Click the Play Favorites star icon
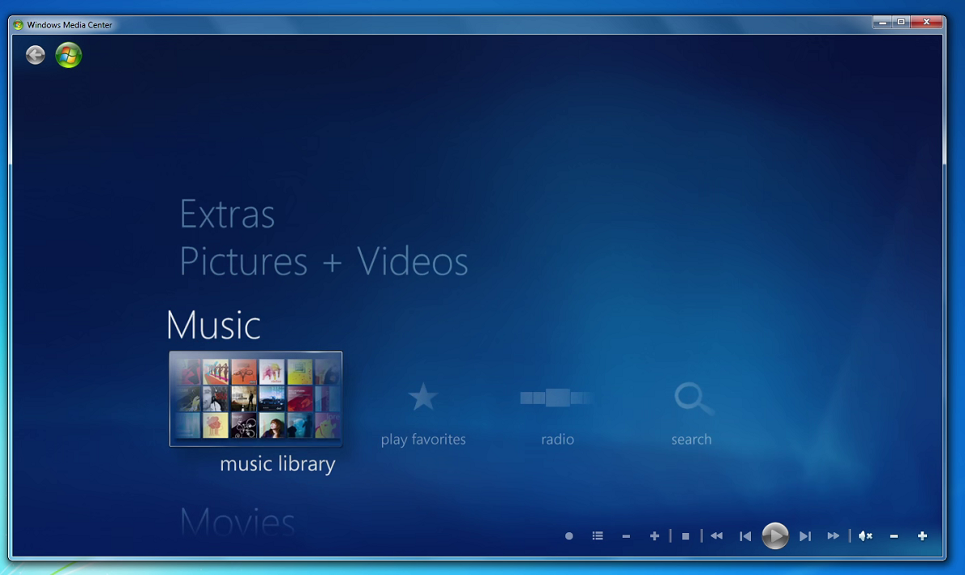Image resolution: width=965 pixels, height=575 pixels. point(423,396)
